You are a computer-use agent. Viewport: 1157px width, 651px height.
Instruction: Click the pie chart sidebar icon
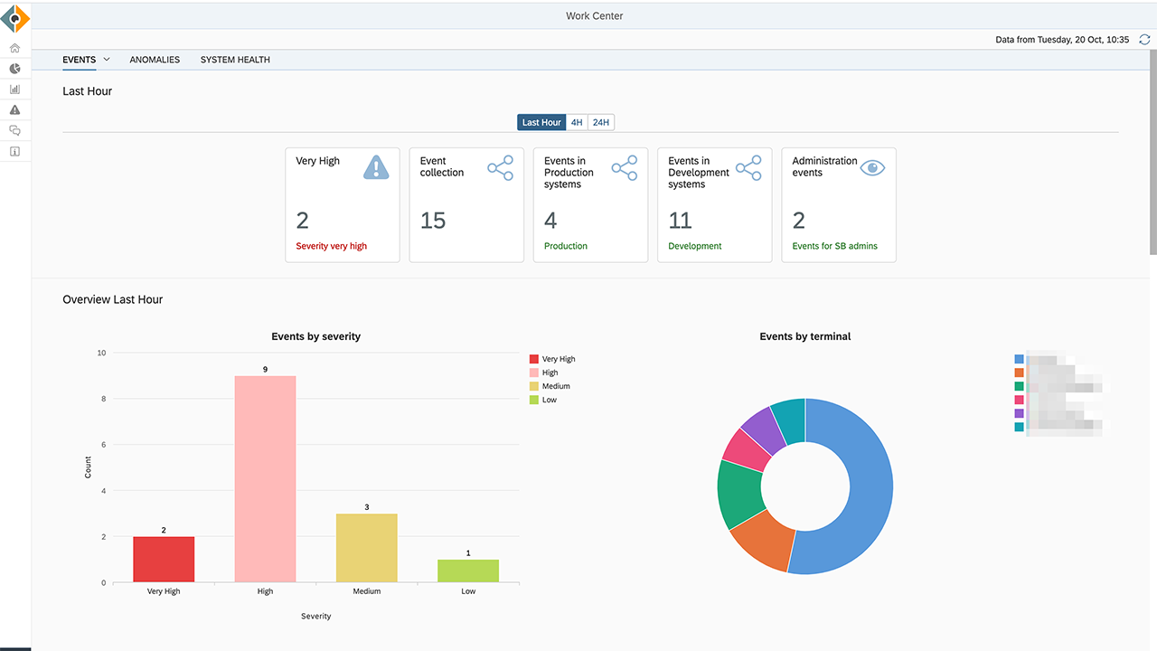click(14, 69)
